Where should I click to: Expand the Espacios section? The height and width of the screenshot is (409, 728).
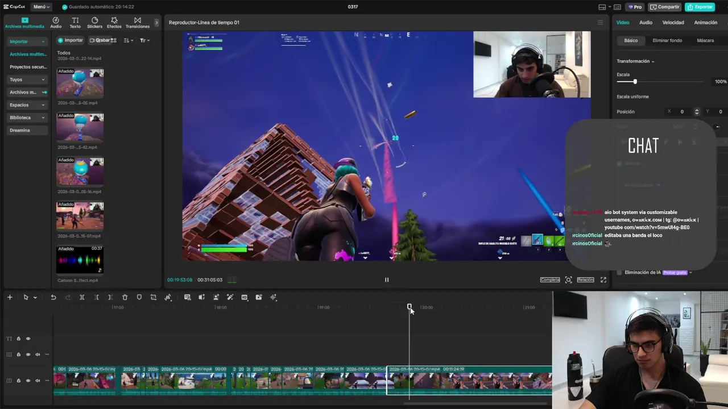coord(43,105)
